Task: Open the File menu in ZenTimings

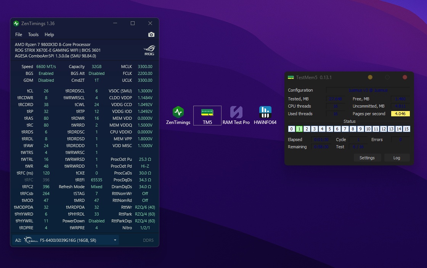Action: pyautogui.click(x=19, y=35)
